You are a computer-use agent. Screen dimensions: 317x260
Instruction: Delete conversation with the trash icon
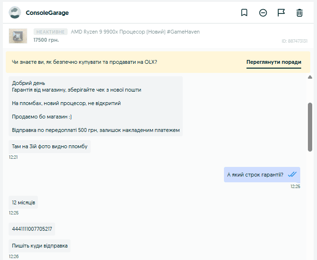tap(300, 13)
